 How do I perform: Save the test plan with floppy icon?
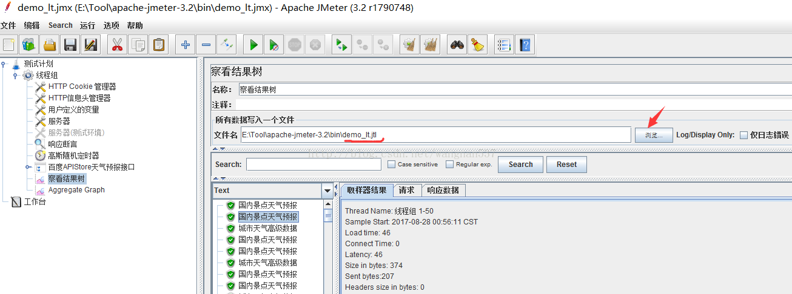tap(70, 45)
